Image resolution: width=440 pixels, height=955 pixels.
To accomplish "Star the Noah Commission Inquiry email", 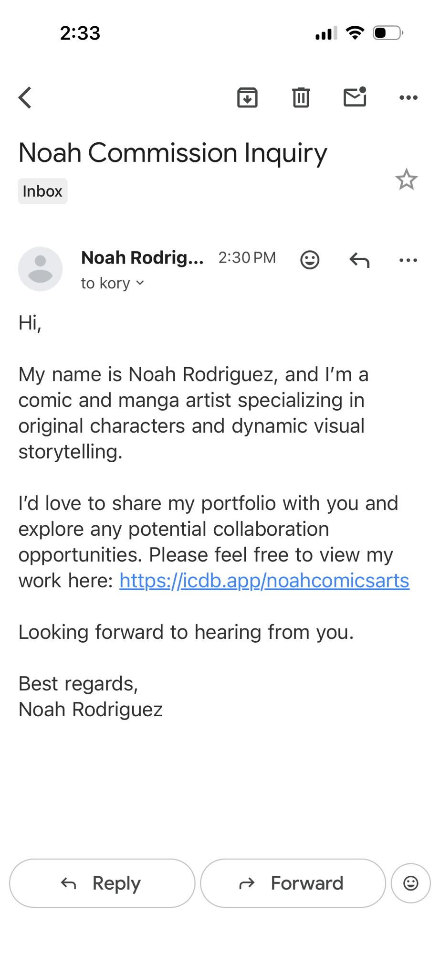I will (406, 180).
